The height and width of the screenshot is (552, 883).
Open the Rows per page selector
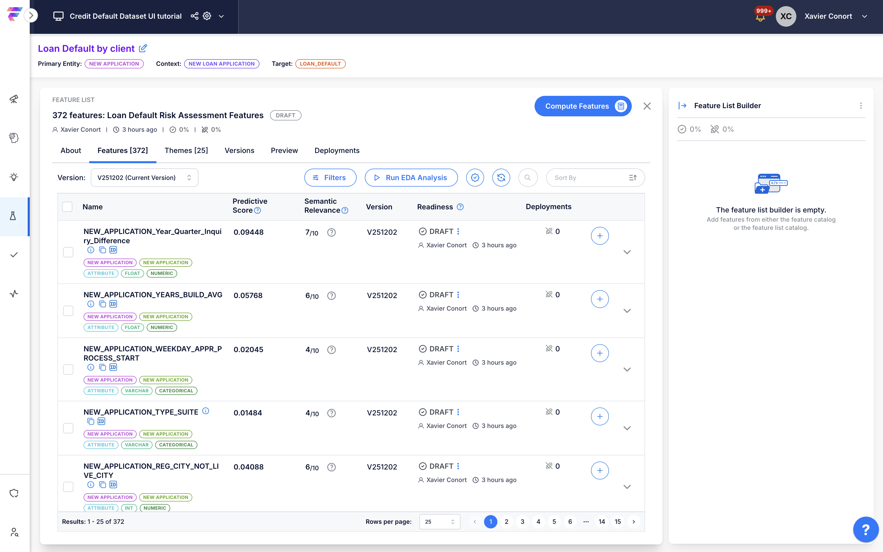pos(439,521)
